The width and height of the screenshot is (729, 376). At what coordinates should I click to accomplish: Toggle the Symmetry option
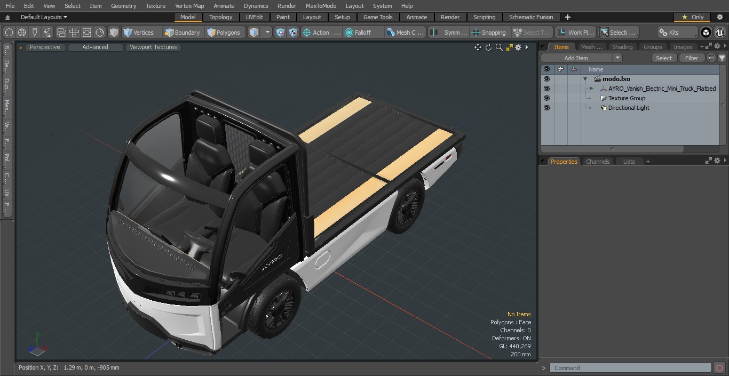coord(449,33)
